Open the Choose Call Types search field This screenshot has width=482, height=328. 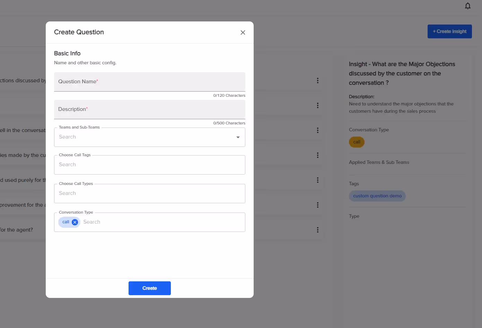(x=150, y=194)
